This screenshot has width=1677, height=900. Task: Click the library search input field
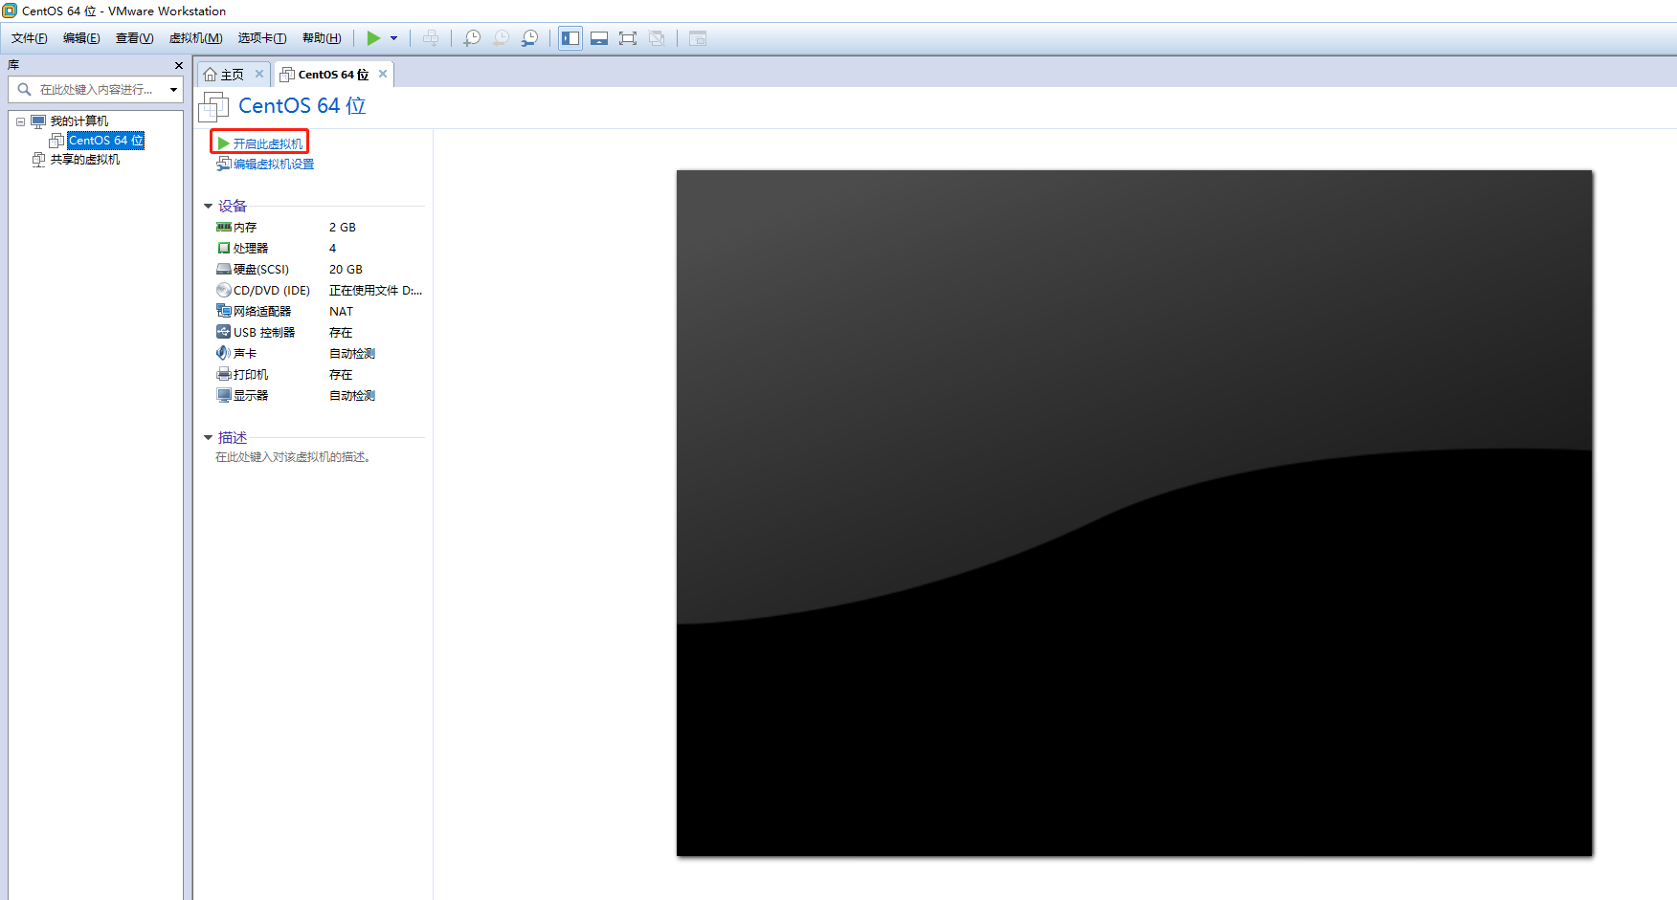point(96,89)
